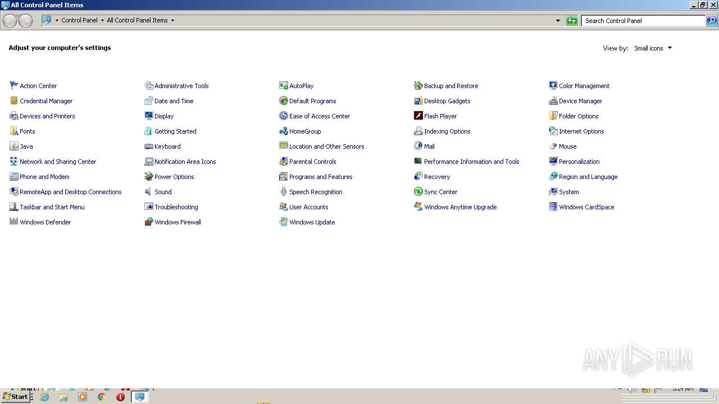Open Opera browser from taskbar
This screenshot has height=404, width=719.
pyautogui.click(x=120, y=397)
